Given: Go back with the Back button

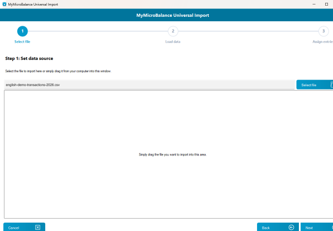Looking at the screenshot, I should click(278, 227).
